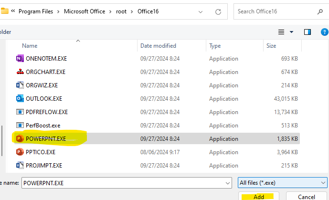Sort by the Name column header
Image resolution: width=329 pixels, height=200 pixels.
(x=30, y=46)
